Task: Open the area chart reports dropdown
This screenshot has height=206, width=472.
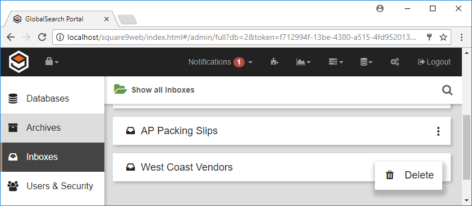Action: [x=304, y=62]
